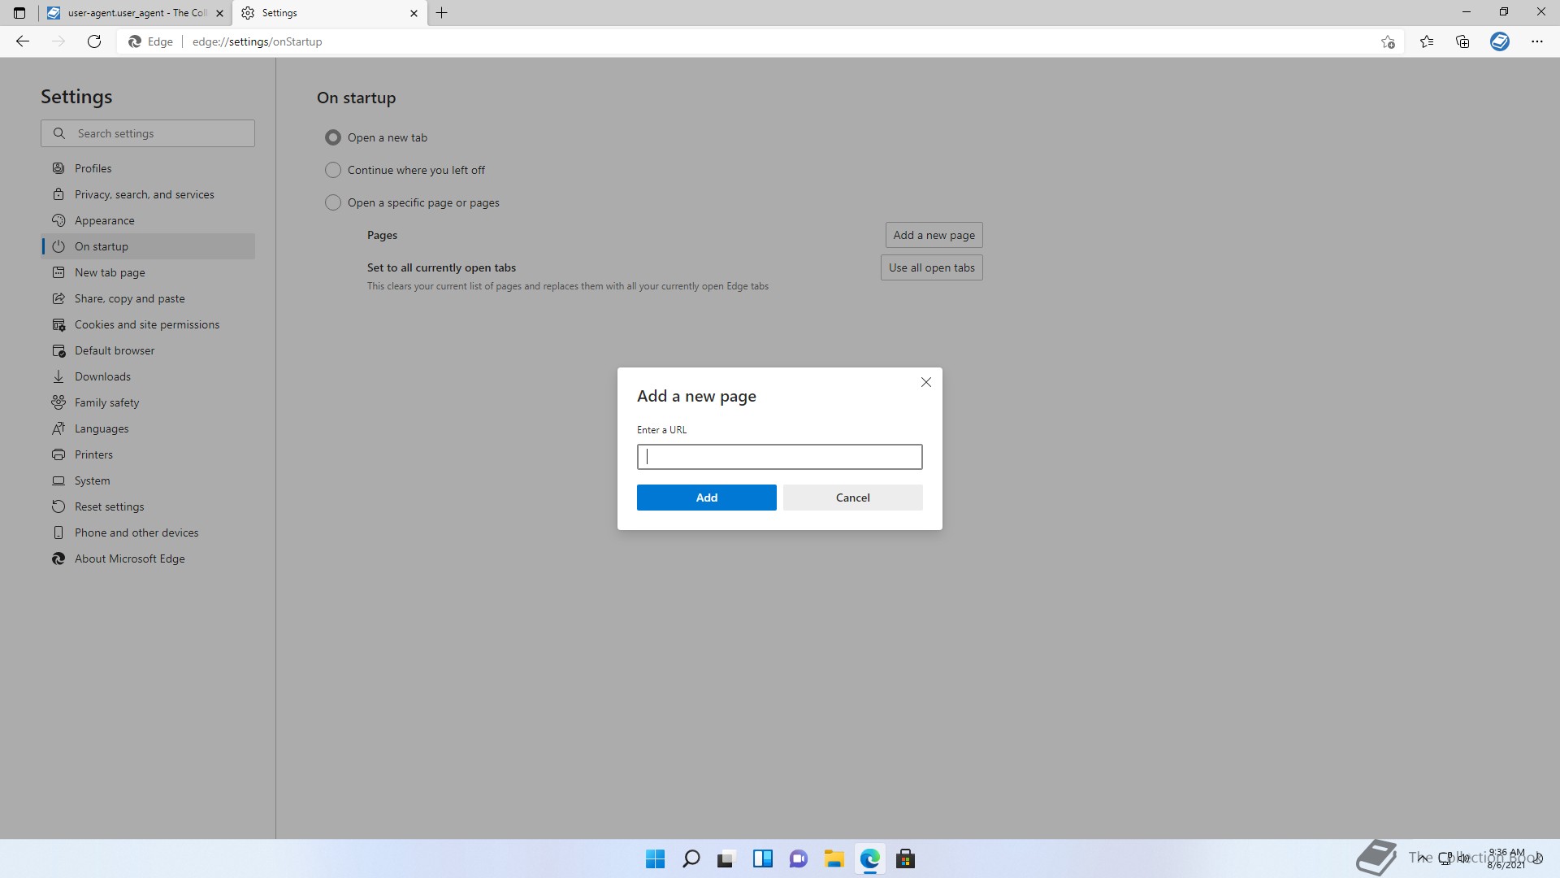Select Open a specific page or pages

coord(333,202)
